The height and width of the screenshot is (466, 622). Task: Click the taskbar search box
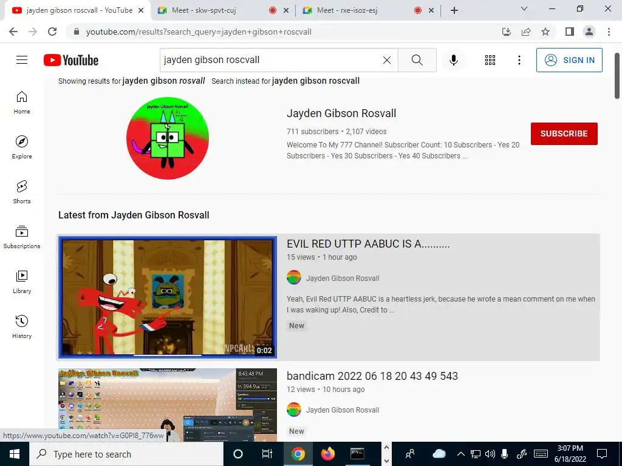[x=126, y=454]
